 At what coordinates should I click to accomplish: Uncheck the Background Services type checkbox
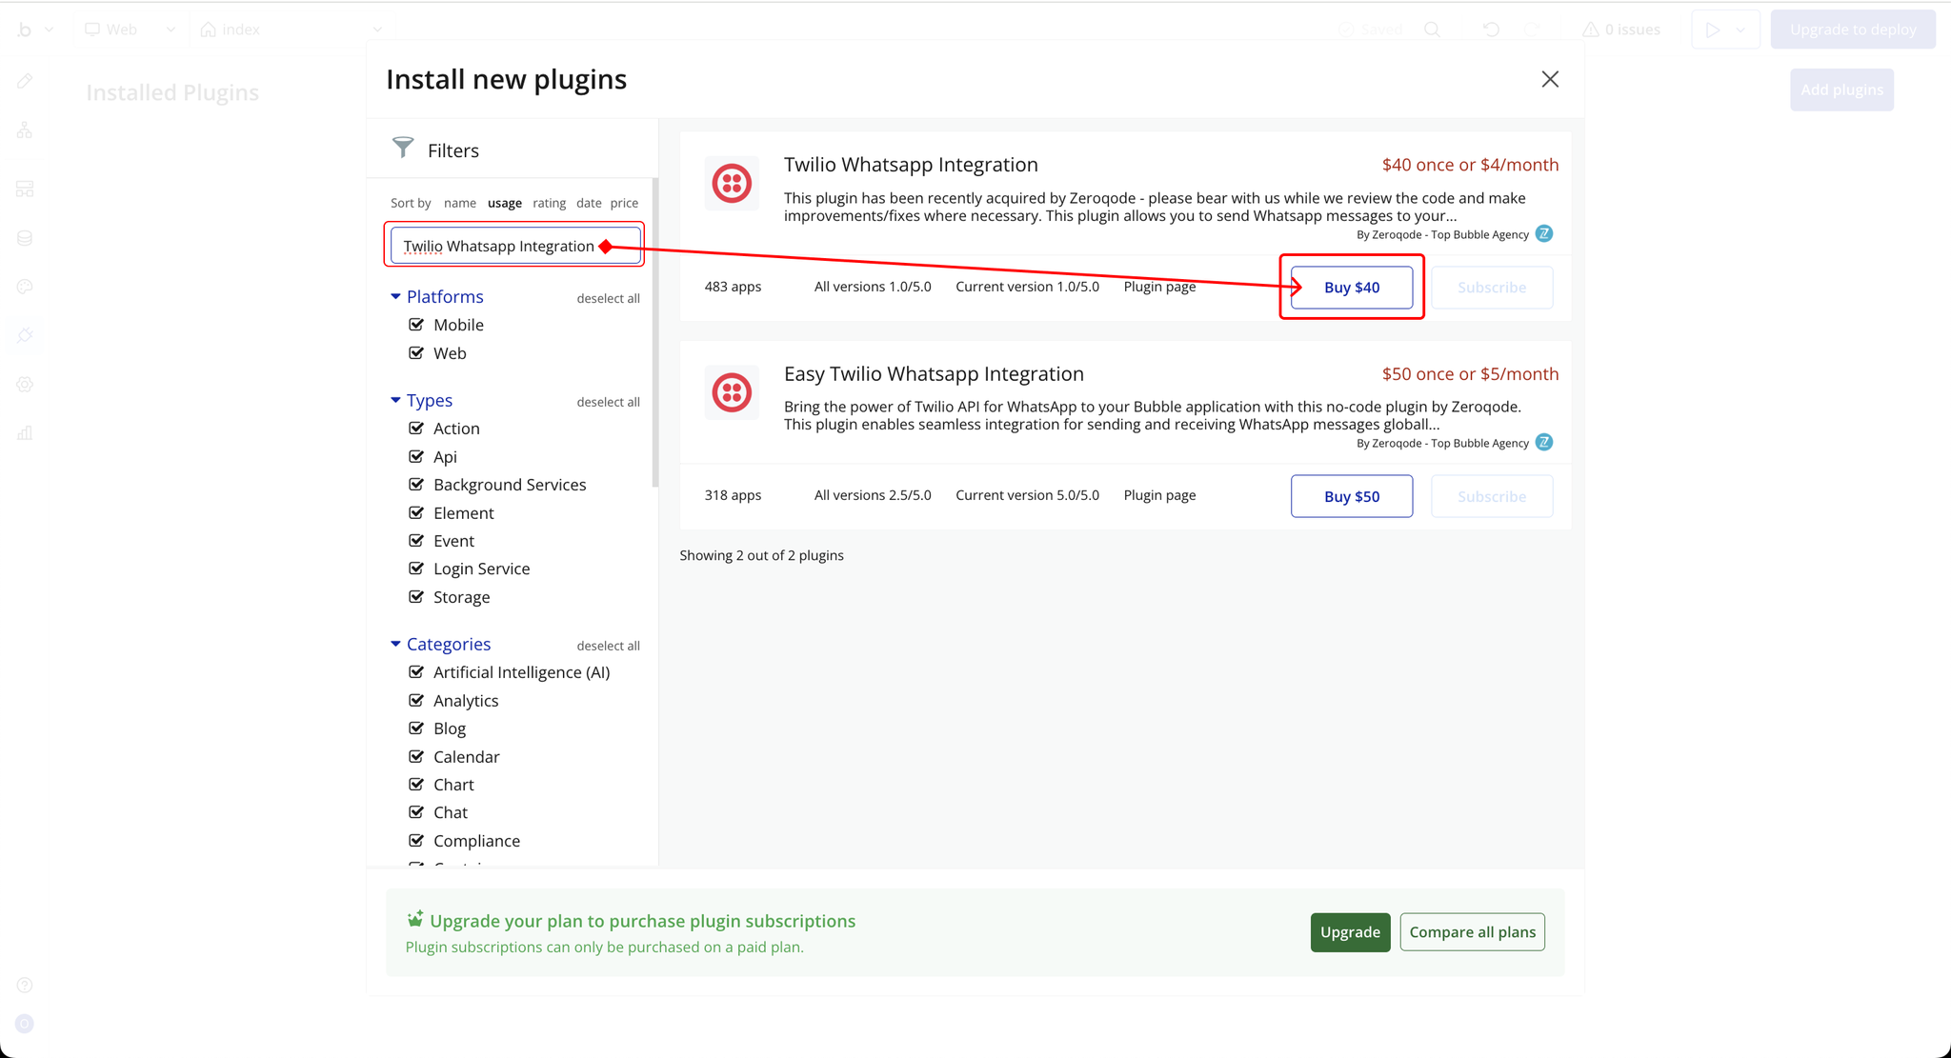416,485
